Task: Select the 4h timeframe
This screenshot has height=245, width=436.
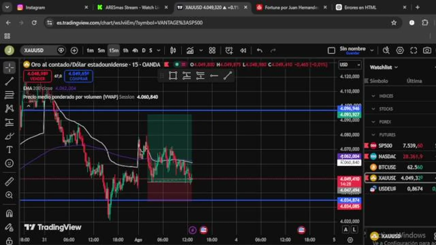Action: [135, 50]
